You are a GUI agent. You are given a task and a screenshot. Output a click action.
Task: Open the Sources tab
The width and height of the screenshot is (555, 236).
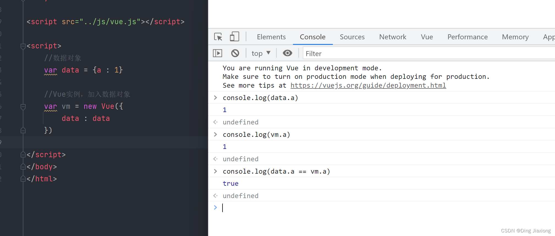tap(352, 37)
